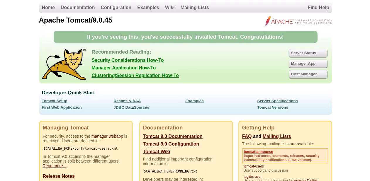370x181 pixels.
Task: Click the Developer Quick Start heading
Action: click(68, 93)
